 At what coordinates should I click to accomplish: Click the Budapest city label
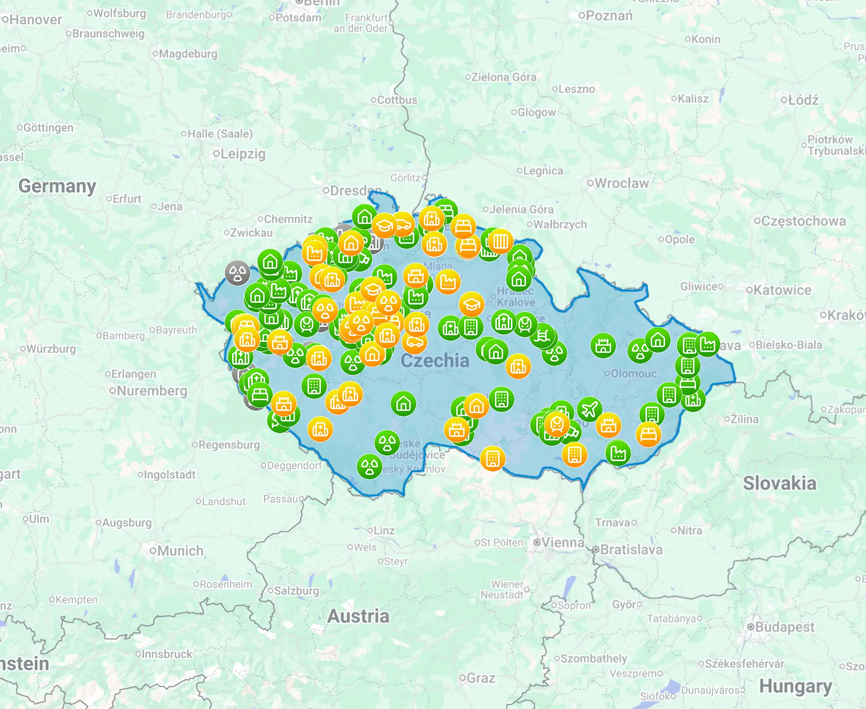click(785, 626)
